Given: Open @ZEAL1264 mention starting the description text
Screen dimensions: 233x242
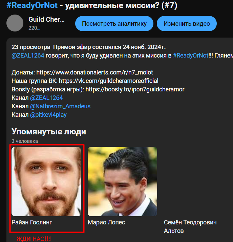Looking at the screenshot, I should tap(28, 56).
